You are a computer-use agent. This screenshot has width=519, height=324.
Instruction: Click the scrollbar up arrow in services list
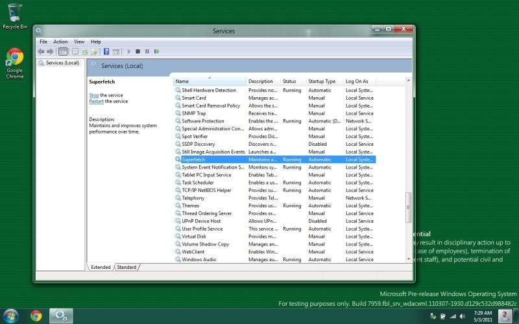point(409,80)
